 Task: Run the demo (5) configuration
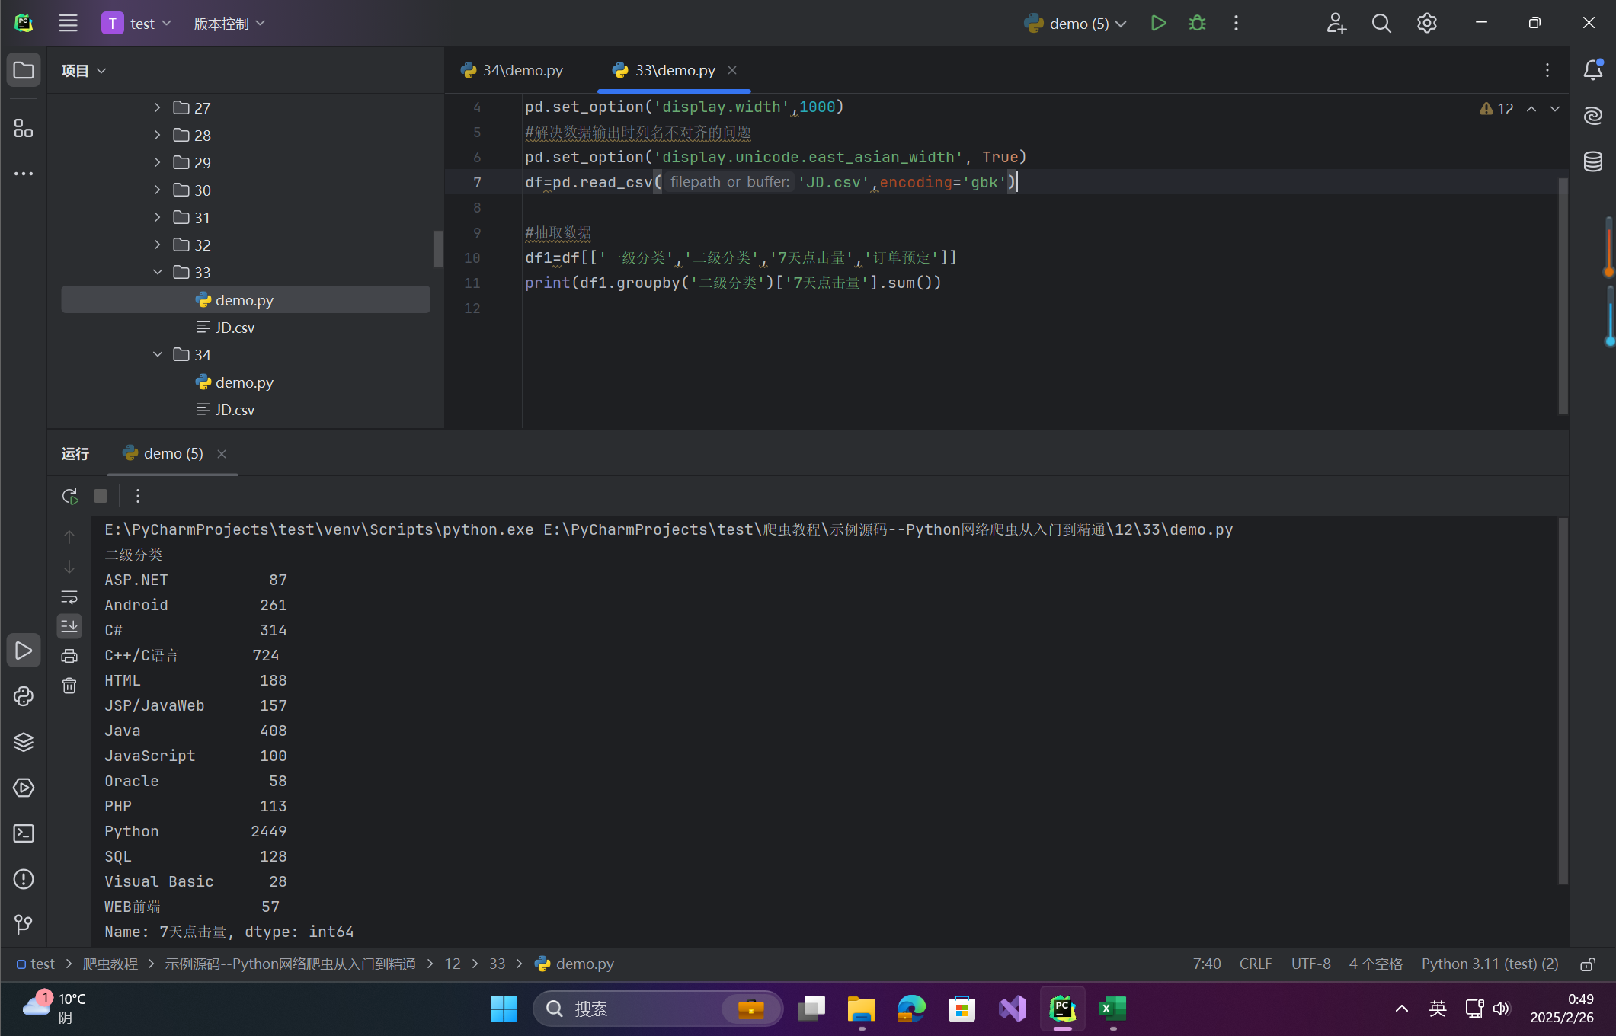(1158, 23)
